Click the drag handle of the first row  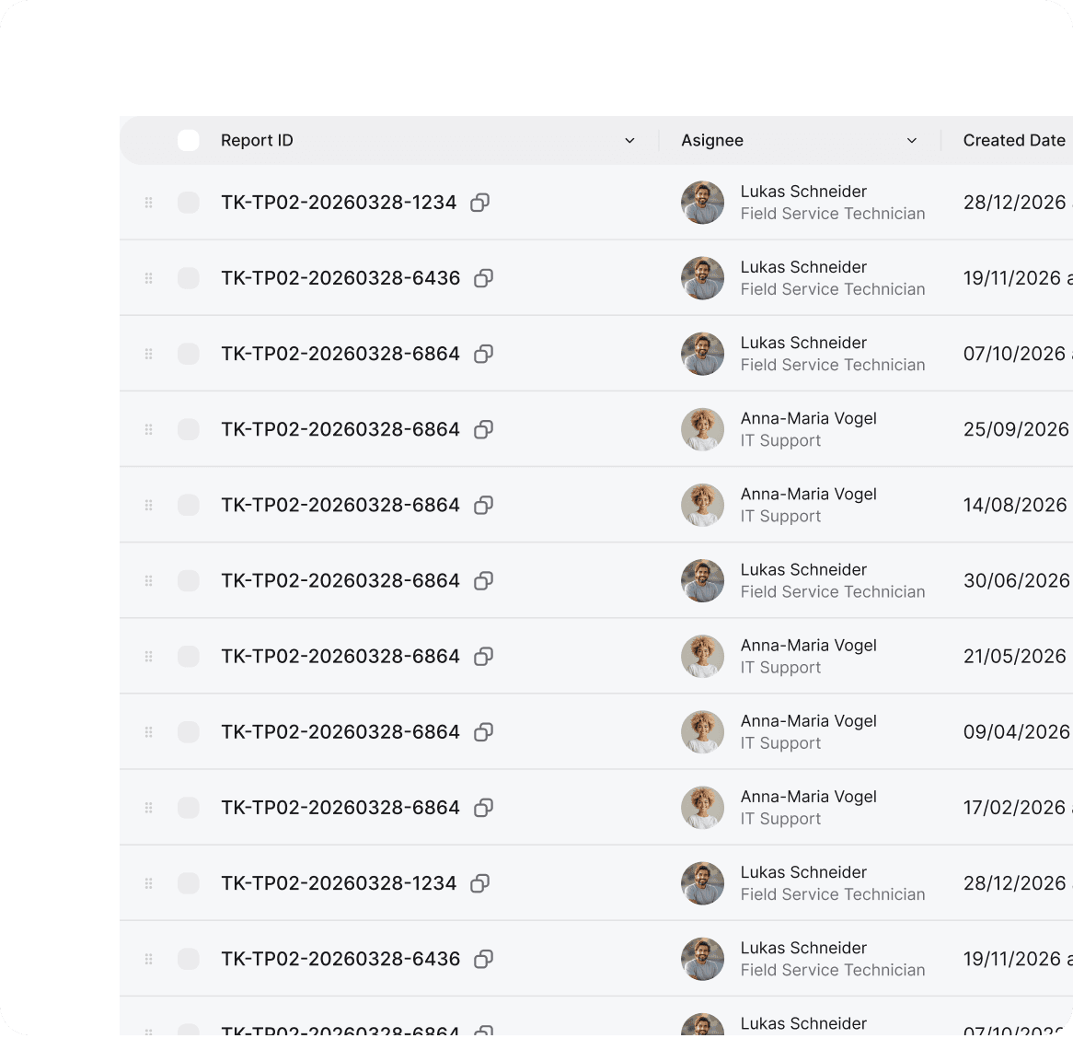(x=148, y=202)
